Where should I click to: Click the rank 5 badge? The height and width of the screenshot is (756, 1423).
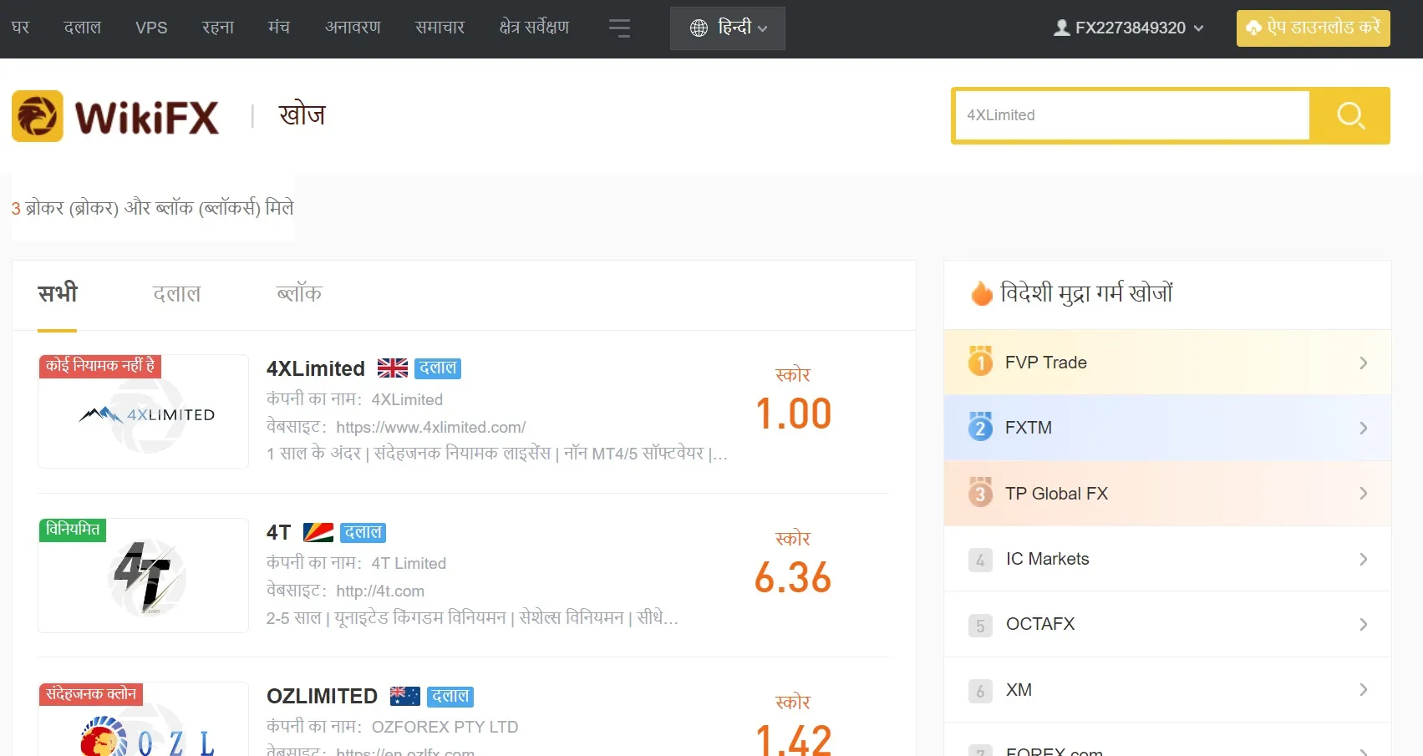980,625
